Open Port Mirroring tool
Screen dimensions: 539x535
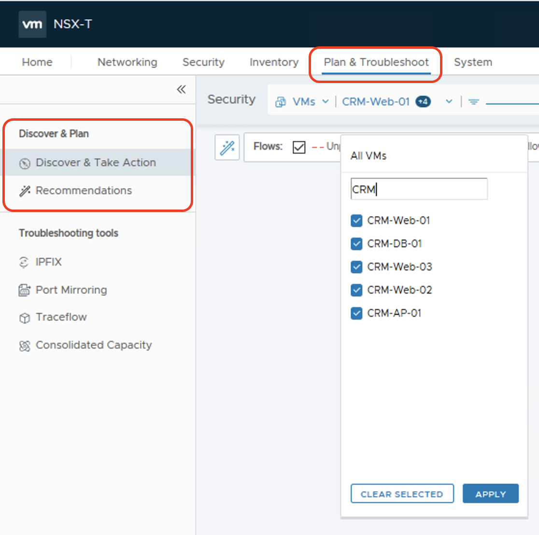click(71, 290)
